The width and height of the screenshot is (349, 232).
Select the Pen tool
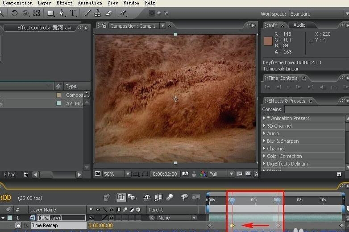[x=62, y=13]
